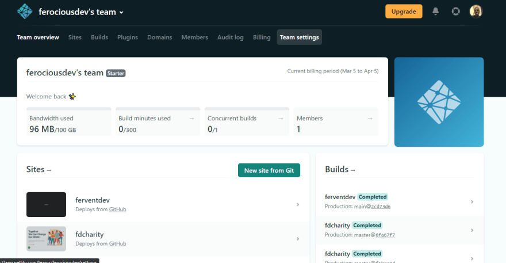506x263 pixels.
Task: Click the large Netlify team logo tile
Action: click(x=439, y=102)
